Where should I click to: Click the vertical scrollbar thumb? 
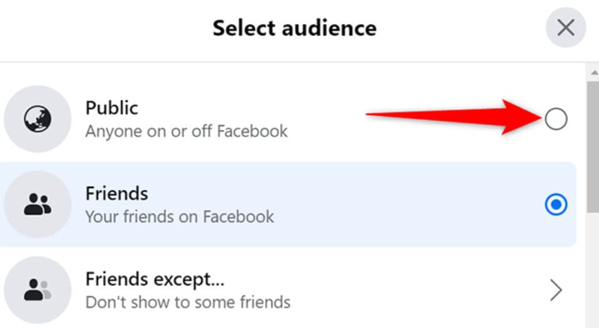point(593,147)
